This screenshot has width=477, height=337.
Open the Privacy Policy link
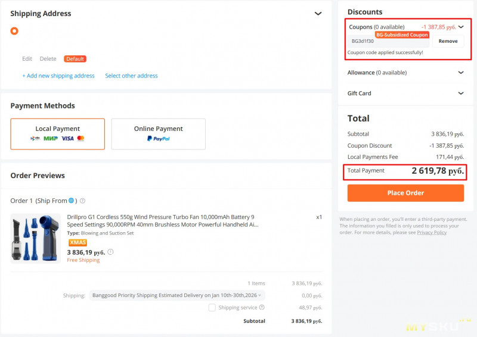point(432,232)
